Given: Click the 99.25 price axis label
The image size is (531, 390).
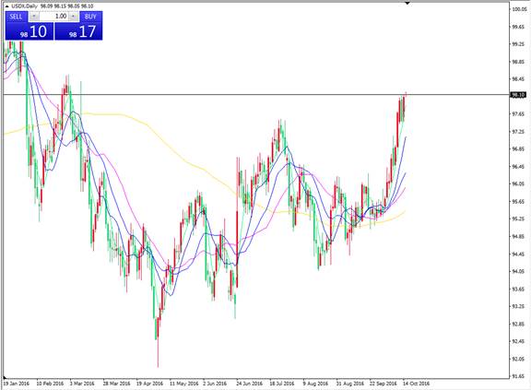Looking at the screenshot, I should pyautogui.click(x=519, y=44).
